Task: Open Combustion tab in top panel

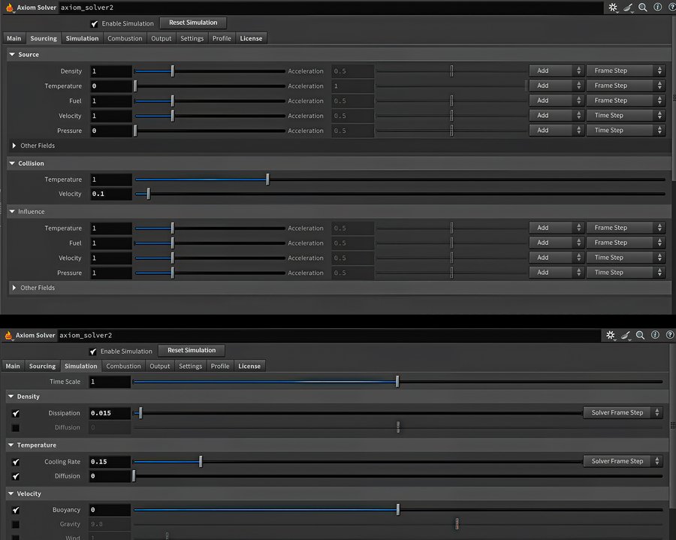Action: click(125, 38)
